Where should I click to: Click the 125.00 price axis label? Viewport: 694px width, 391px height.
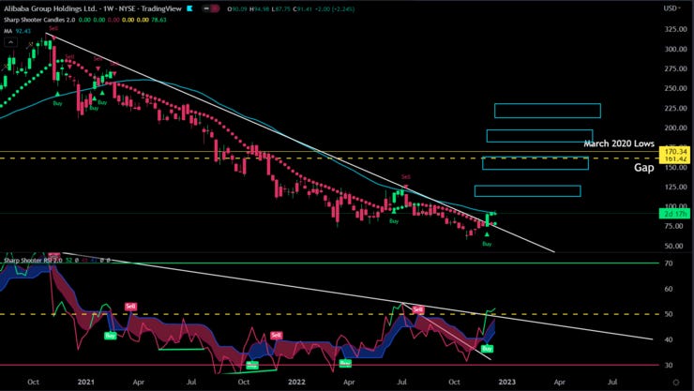(x=676, y=187)
